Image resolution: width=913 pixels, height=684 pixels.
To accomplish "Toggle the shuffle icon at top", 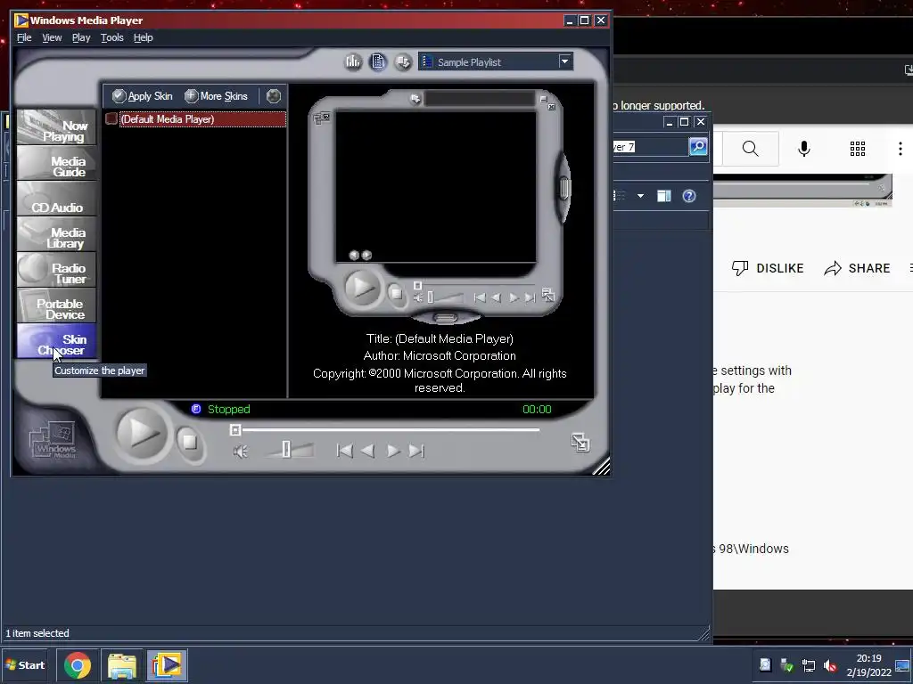I will tap(403, 61).
